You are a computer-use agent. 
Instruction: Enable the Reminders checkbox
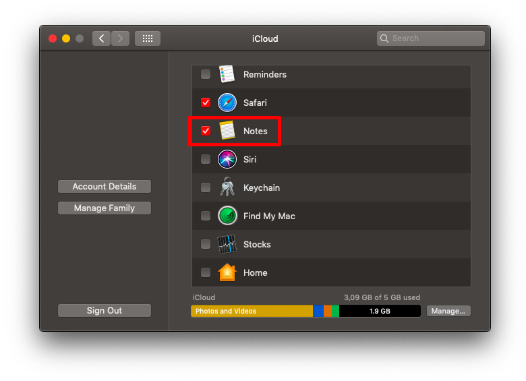[206, 74]
